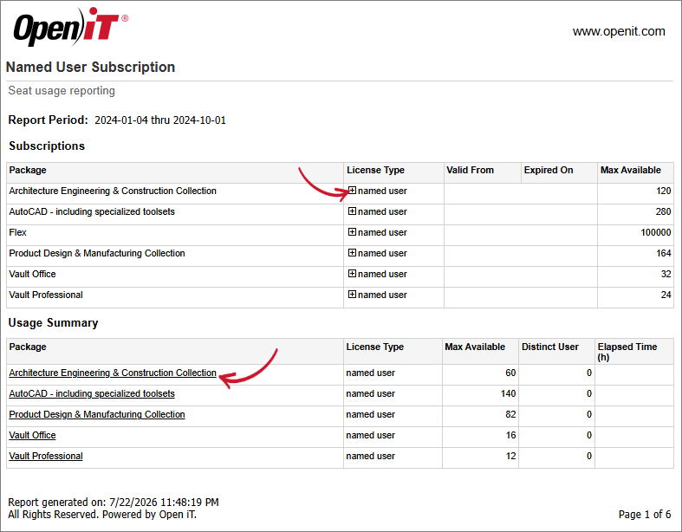Expand the Architecture Engineering & Construction Collection subscription row
Image resolution: width=682 pixels, height=532 pixels.
[352, 190]
